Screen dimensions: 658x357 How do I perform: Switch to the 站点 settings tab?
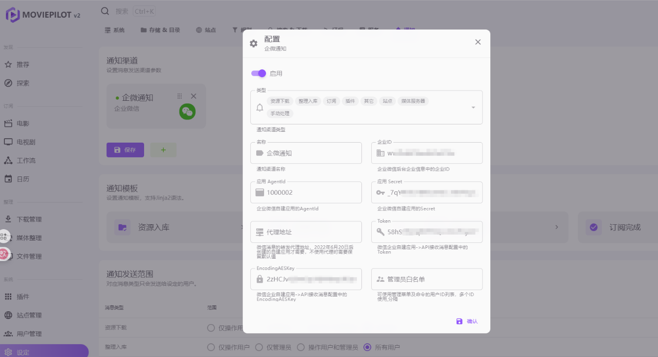click(x=206, y=30)
